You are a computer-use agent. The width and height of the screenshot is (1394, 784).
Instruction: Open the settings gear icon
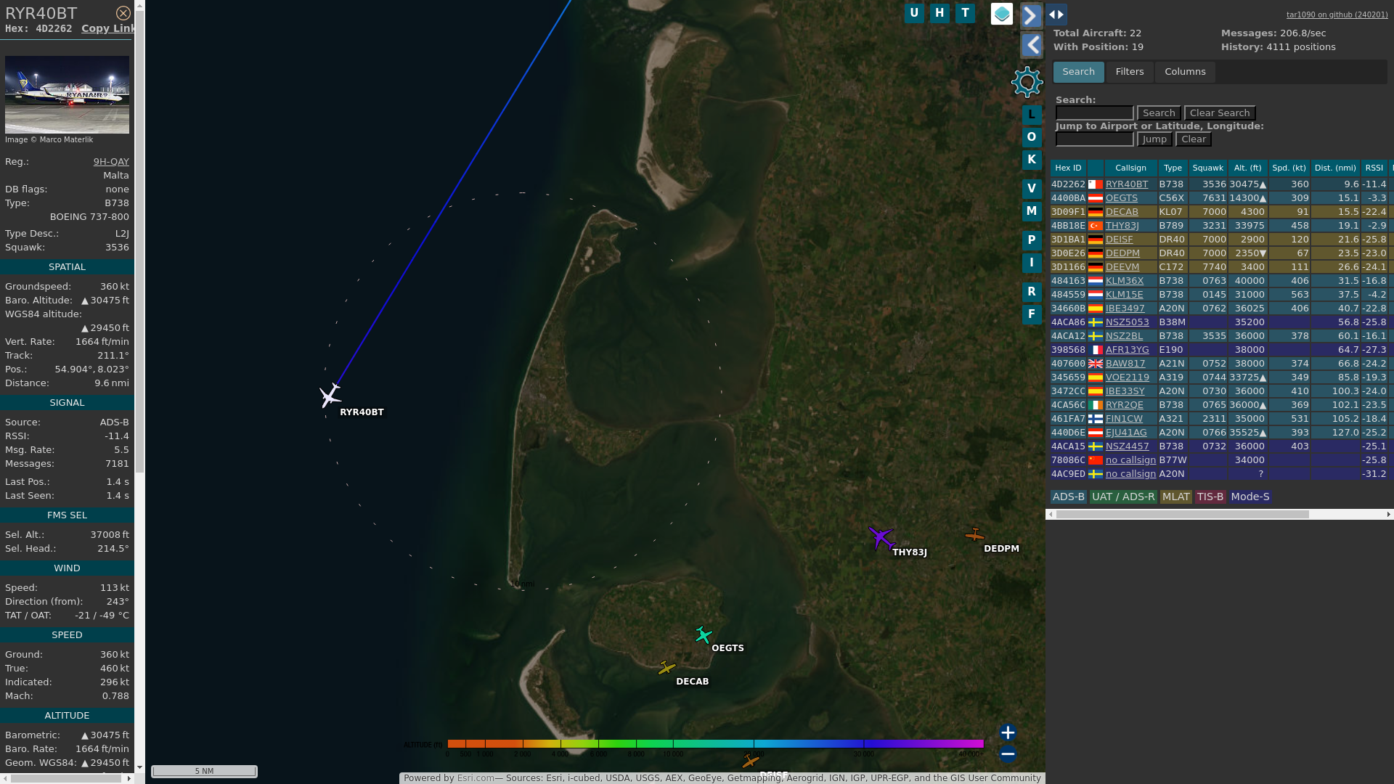coord(1027,82)
